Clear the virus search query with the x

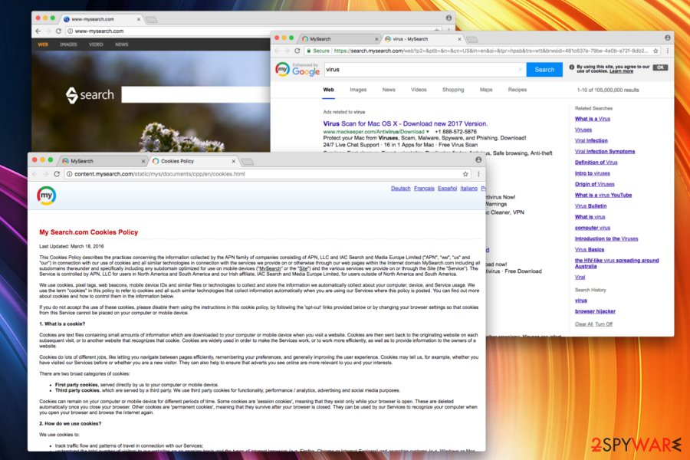[x=520, y=70]
